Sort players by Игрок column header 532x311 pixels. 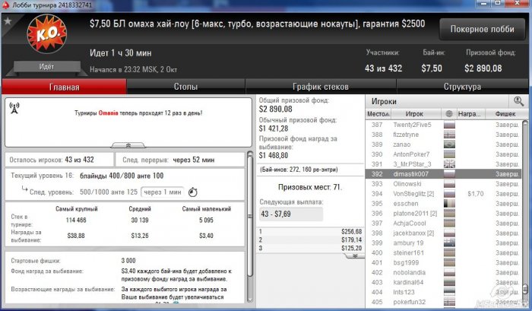click(x=416, y=114)
